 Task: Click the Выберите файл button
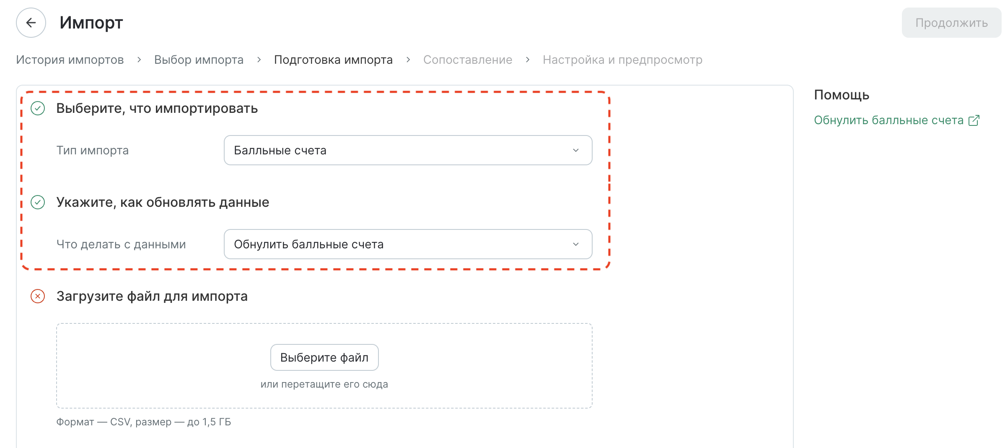click(324, 357)
